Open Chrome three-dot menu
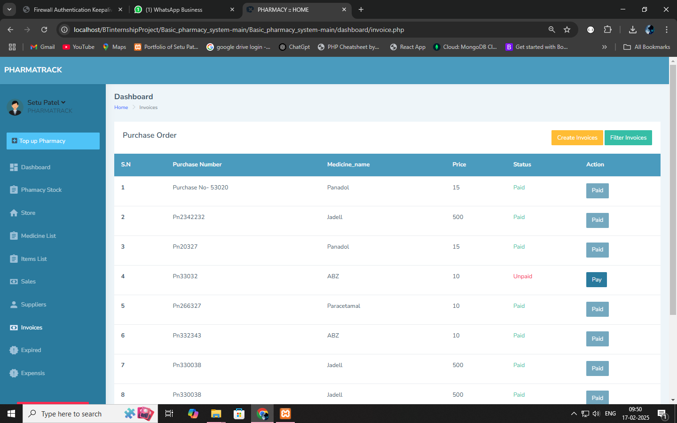The image size is (677, 423). (667, 30)
